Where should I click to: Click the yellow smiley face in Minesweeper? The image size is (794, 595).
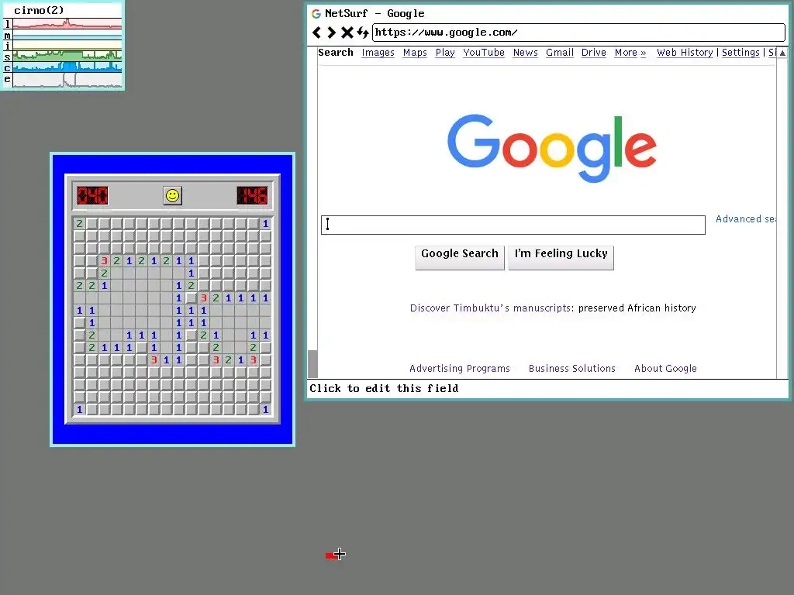pyautogui.click(x=173, y=196)
